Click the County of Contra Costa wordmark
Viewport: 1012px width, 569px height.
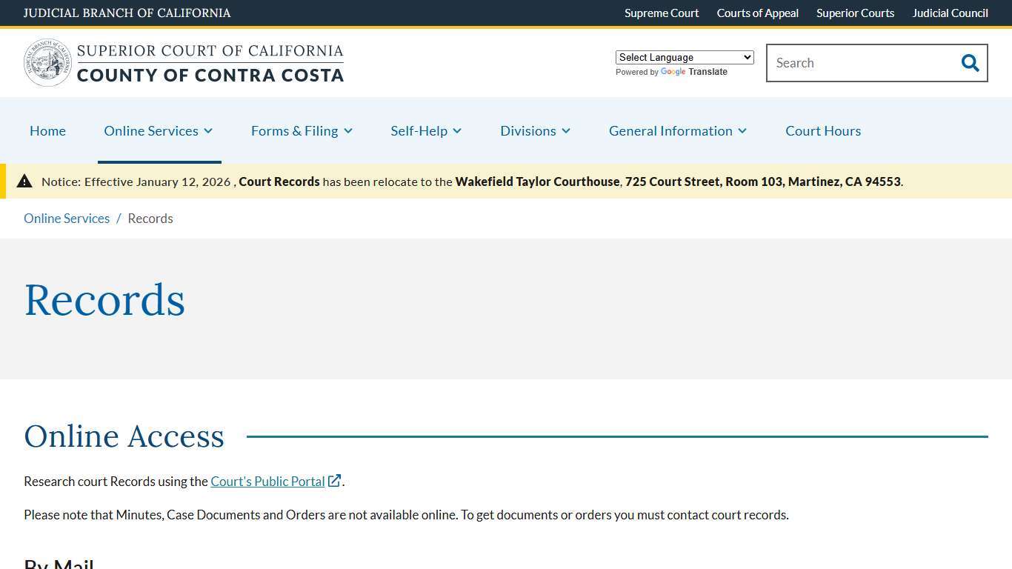(212, 75)
